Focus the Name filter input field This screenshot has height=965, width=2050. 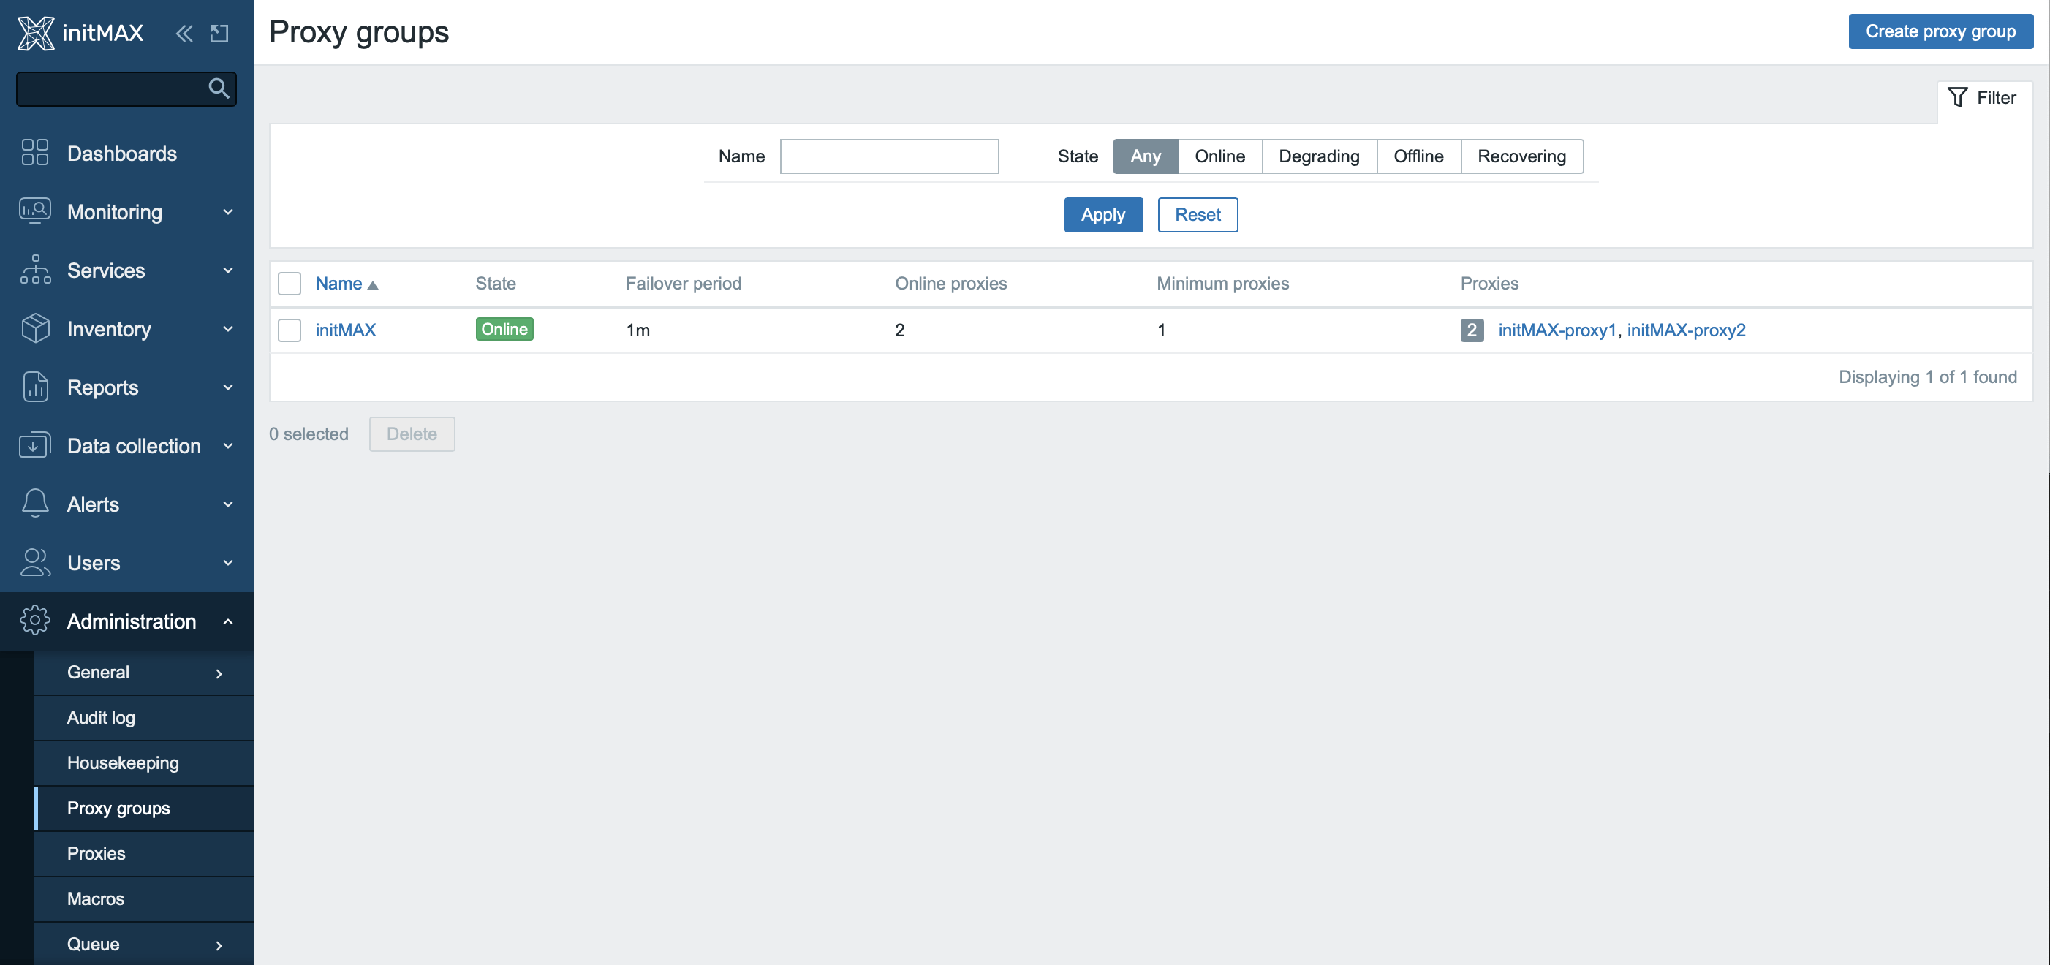point(889,156)
